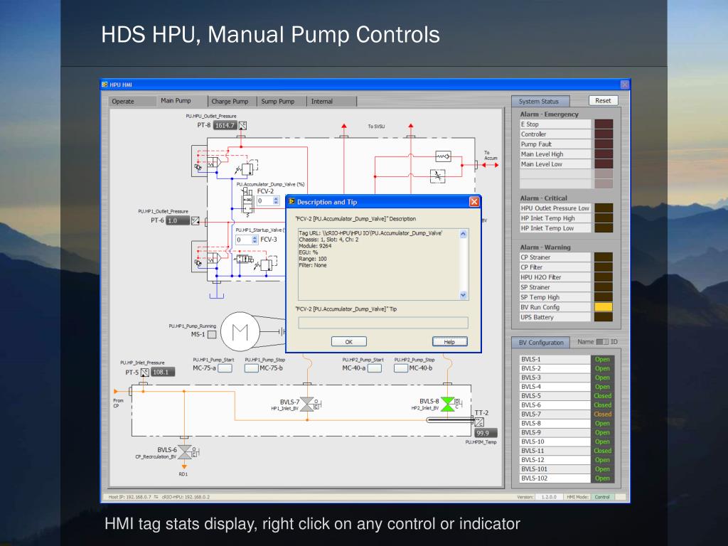Click the orange BVLS-7 Closed status
The height and width of the screenshot is (546, 728).
pyautogui.click(x=603, y=414)
